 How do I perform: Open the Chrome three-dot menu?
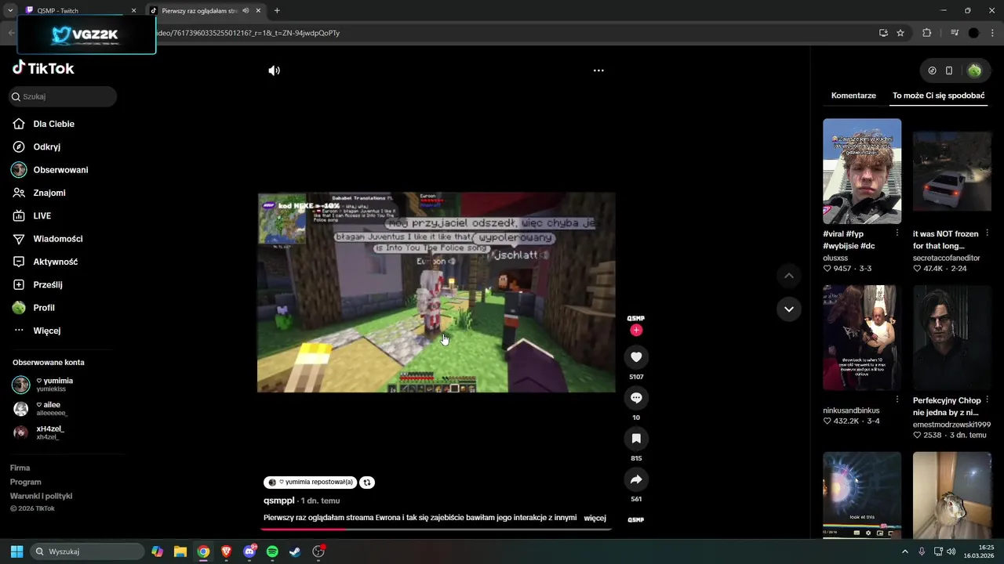click(x=993, y=33)
